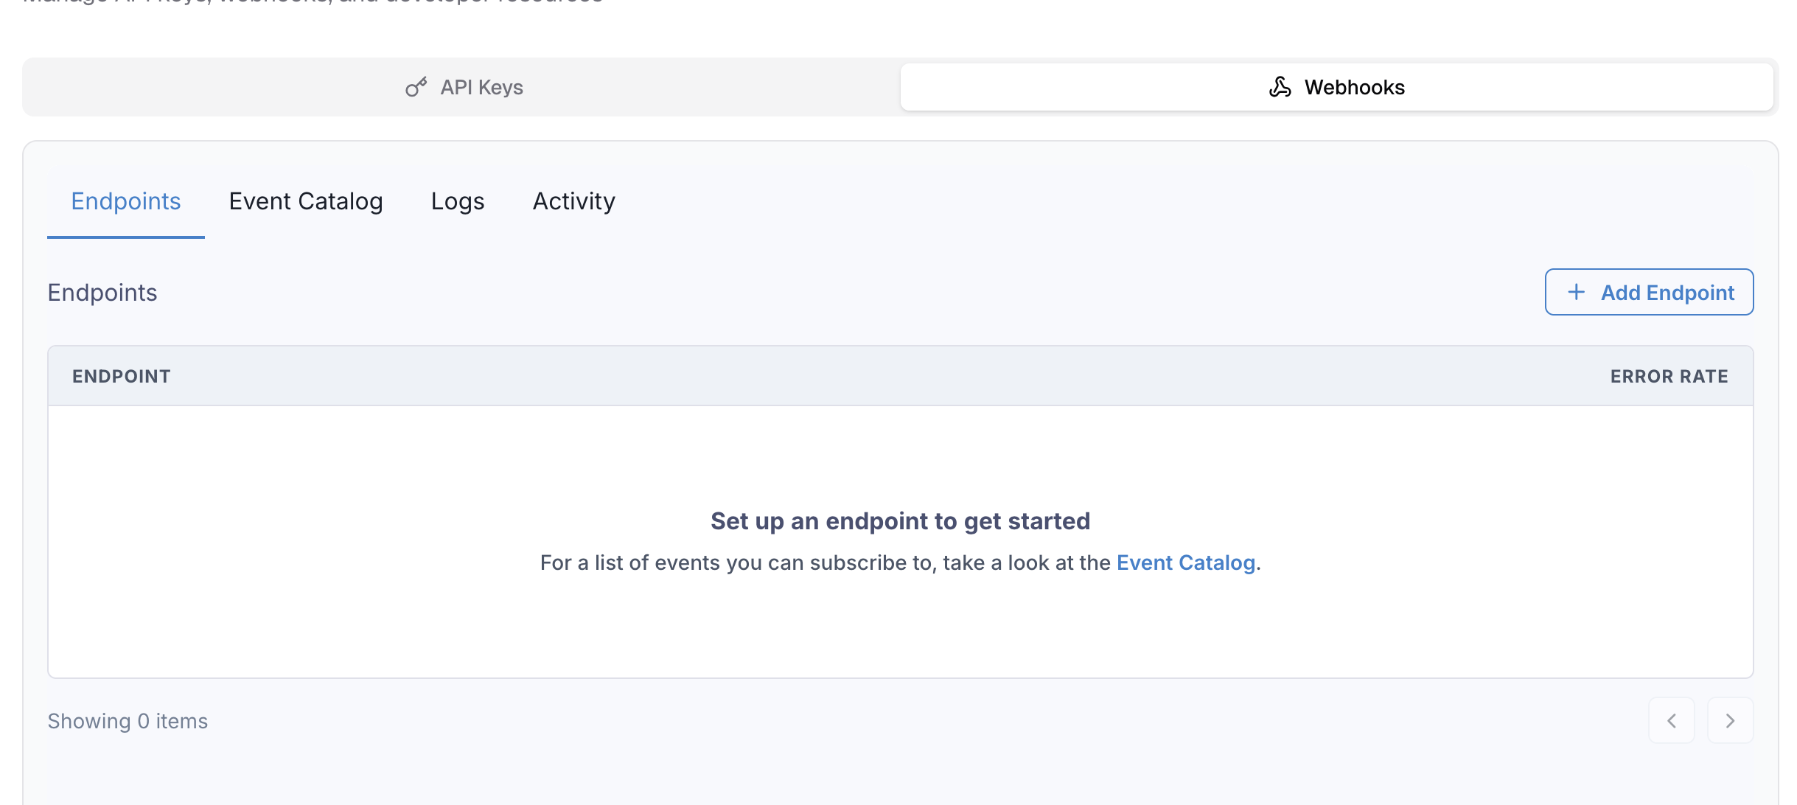Click Set up an endpoint heading text
The height and width of the screenshot is (805, 1797).
[x=899, y=520]
